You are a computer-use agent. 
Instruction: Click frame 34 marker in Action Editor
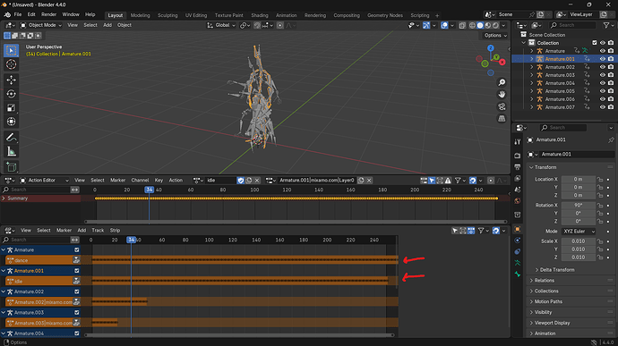coord(149,190)
